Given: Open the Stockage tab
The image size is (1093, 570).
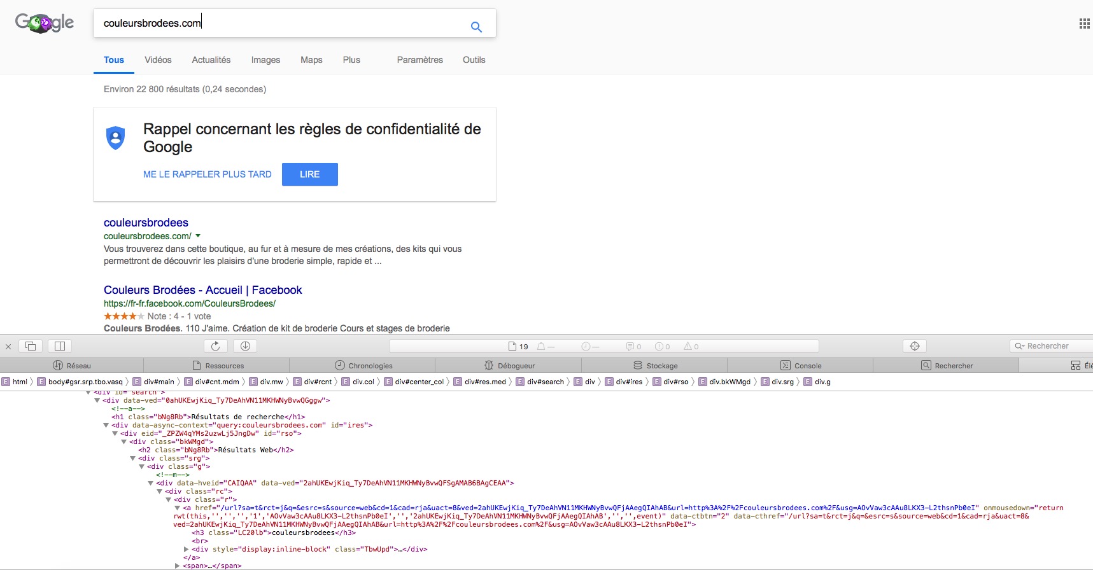Looking at the screenshot, I should [x=655, y=366].
